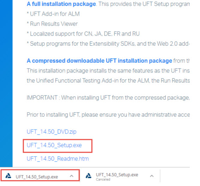Open the UFT_14.50_Readme.htm link
The image size is (200, 186).
coord(58,159)
